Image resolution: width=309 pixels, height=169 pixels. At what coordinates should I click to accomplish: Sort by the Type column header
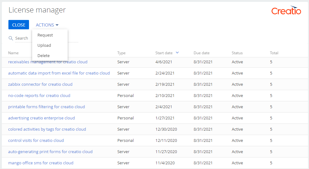[121, 53]
